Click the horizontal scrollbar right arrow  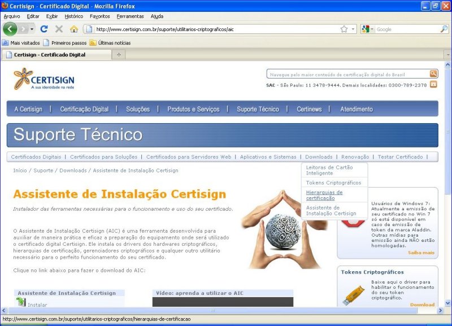tap(440, 310)
